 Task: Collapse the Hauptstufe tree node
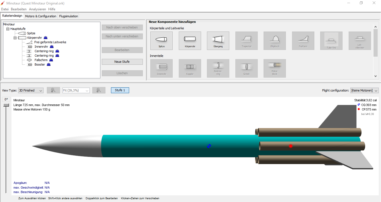click(8, 29)
